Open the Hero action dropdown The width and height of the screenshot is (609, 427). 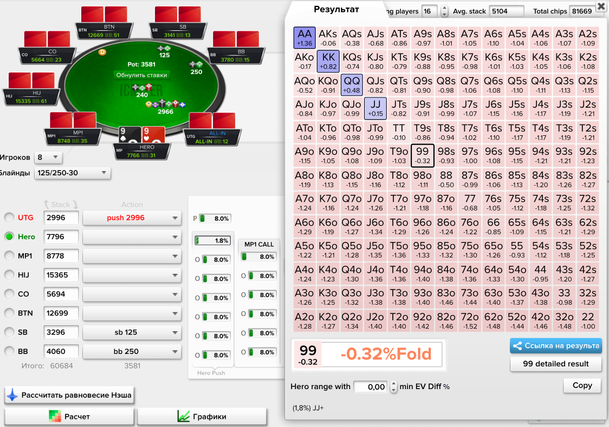tap(132, 237)
